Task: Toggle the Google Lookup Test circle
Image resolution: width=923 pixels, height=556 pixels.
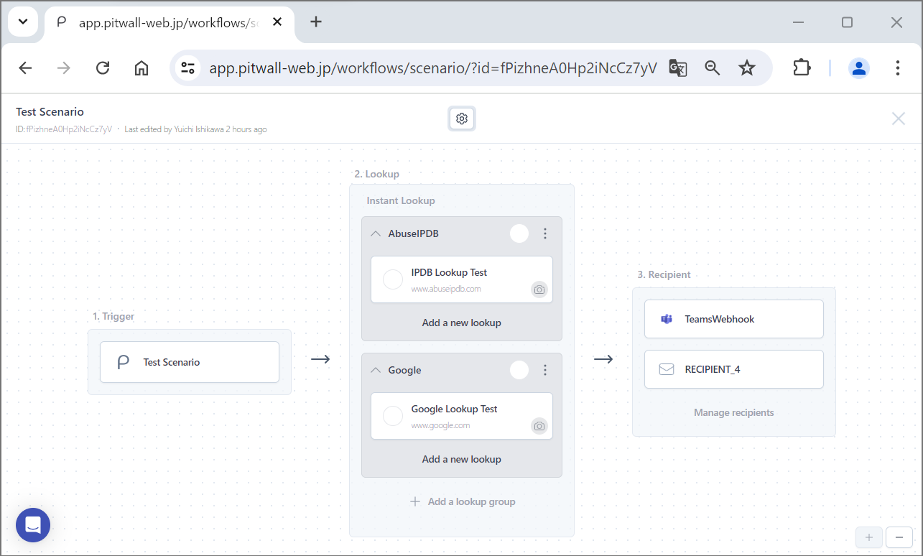Action: pyautogui.click(x=393, y=416)
